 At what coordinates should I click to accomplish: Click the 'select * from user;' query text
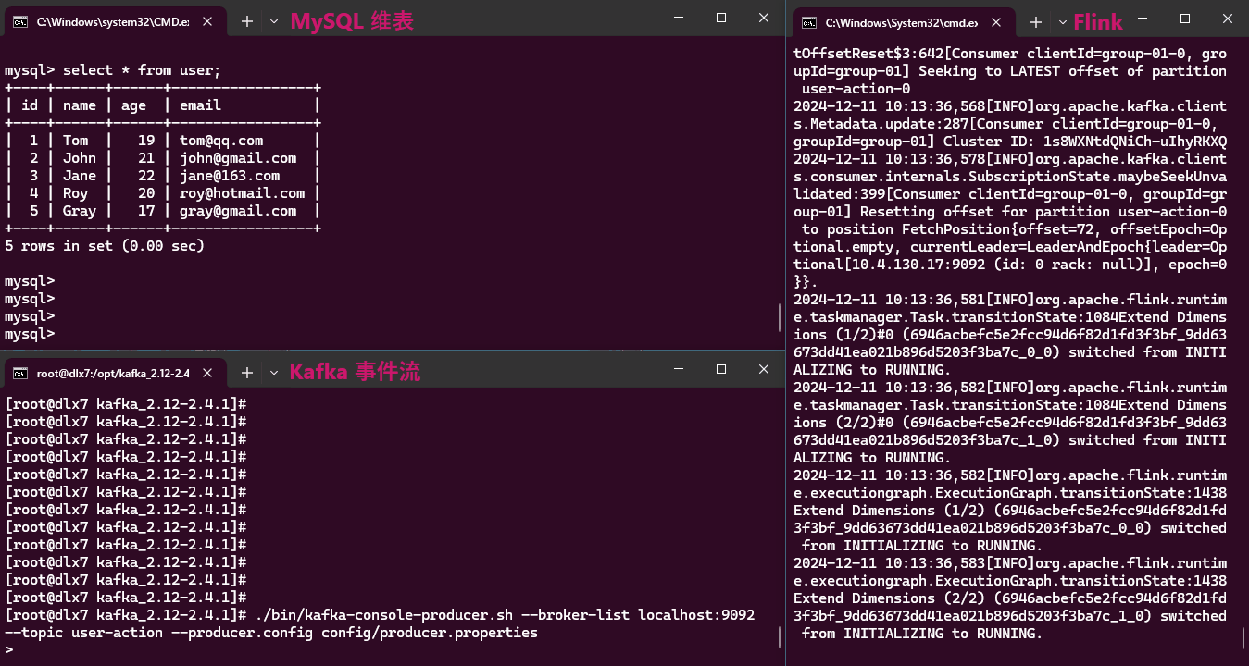click(142, 70)
